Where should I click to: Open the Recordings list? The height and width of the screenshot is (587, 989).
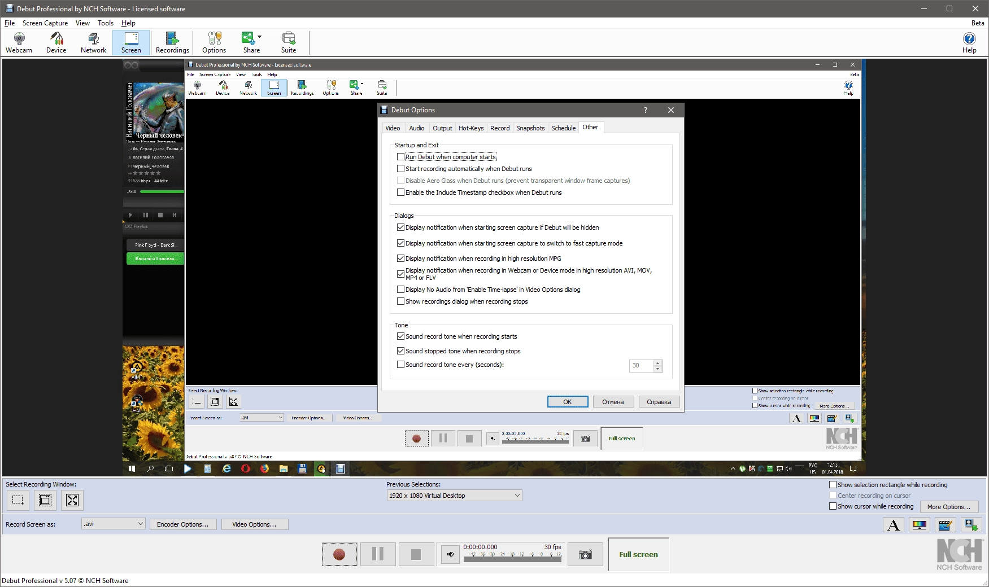pos(172,42)
